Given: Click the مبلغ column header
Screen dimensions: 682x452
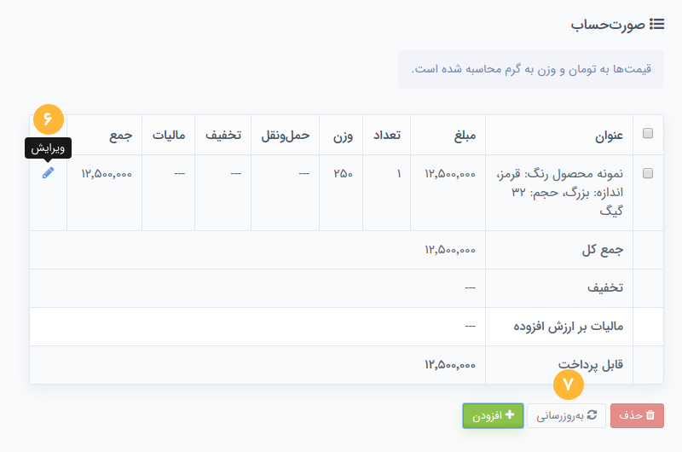Looking at the screenshot, I should 463,135.
